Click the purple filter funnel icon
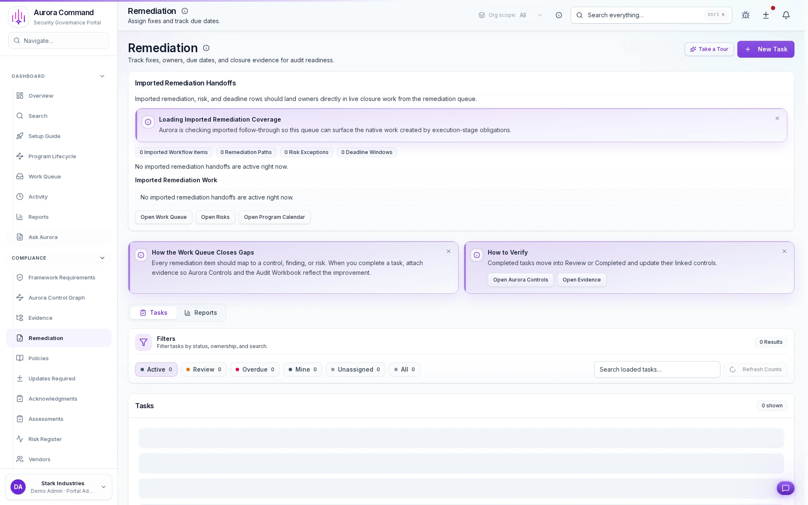The image size is (808, 505). [x=144, y=342]
